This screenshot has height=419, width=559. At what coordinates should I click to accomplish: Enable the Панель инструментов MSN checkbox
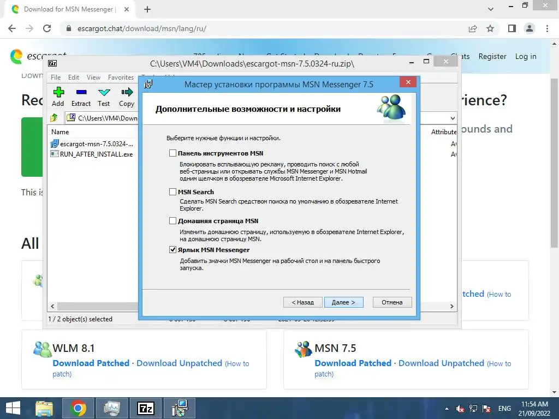[x=173, y=153]
